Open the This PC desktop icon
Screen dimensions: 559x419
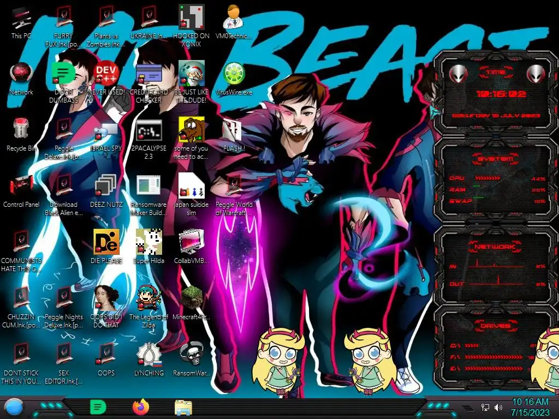pos(21,19)
